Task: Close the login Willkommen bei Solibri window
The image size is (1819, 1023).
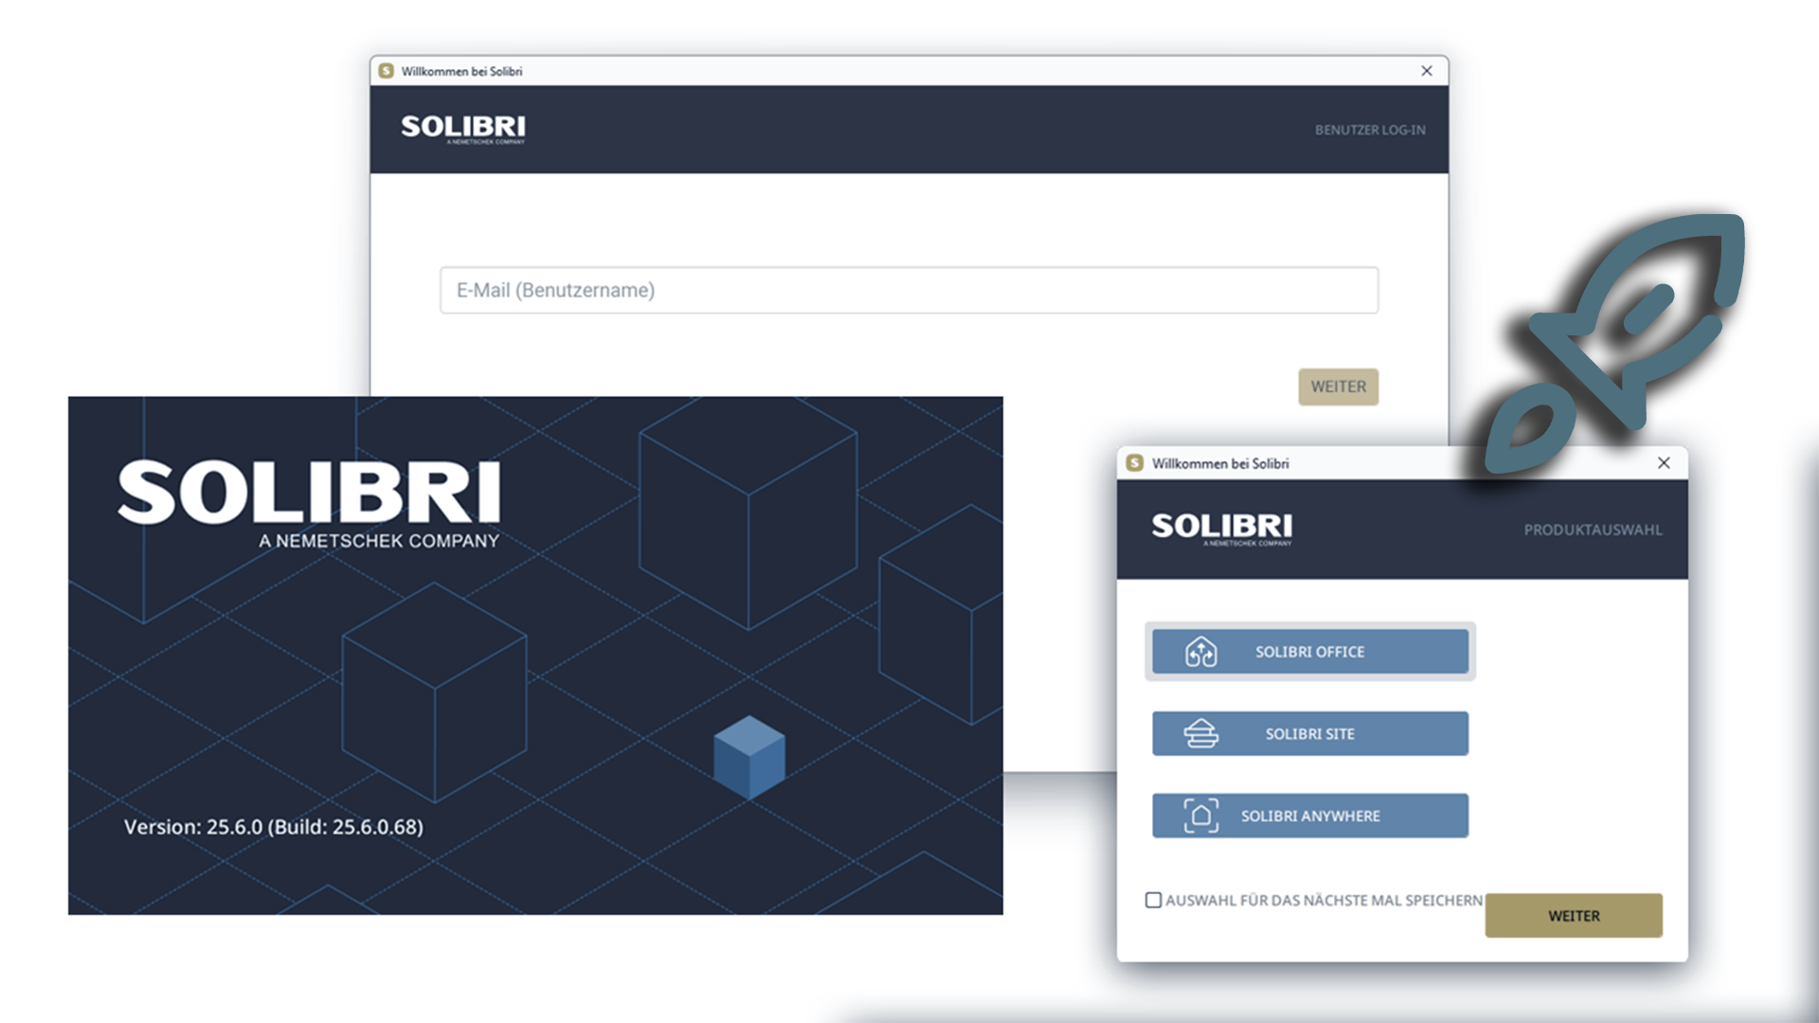Action: pos(1427,71)
